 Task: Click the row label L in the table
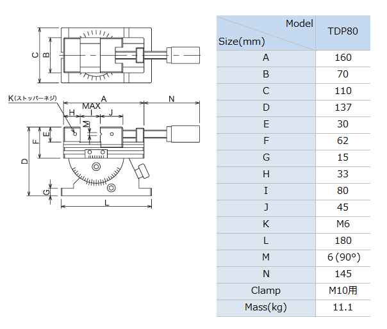coord(266,241)
